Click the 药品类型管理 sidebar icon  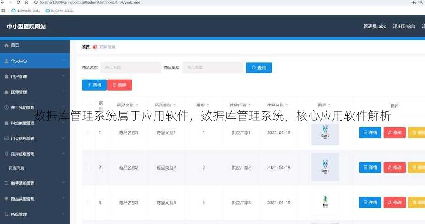(6, 198)
